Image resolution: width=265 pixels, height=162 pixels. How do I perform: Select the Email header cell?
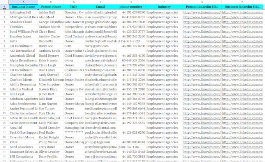click(101, 7)
